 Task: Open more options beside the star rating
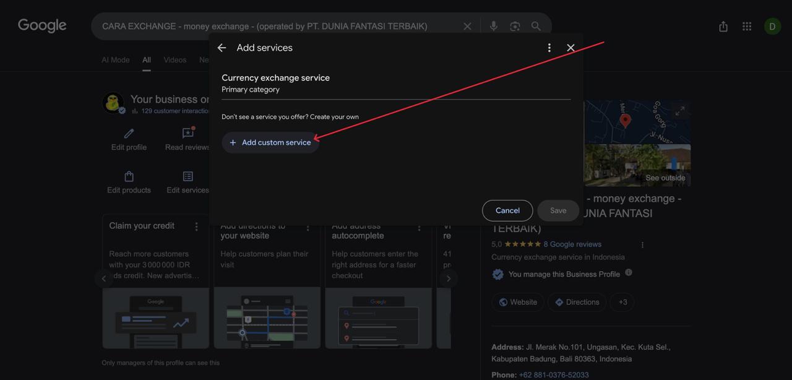click(x=642, y=244)
